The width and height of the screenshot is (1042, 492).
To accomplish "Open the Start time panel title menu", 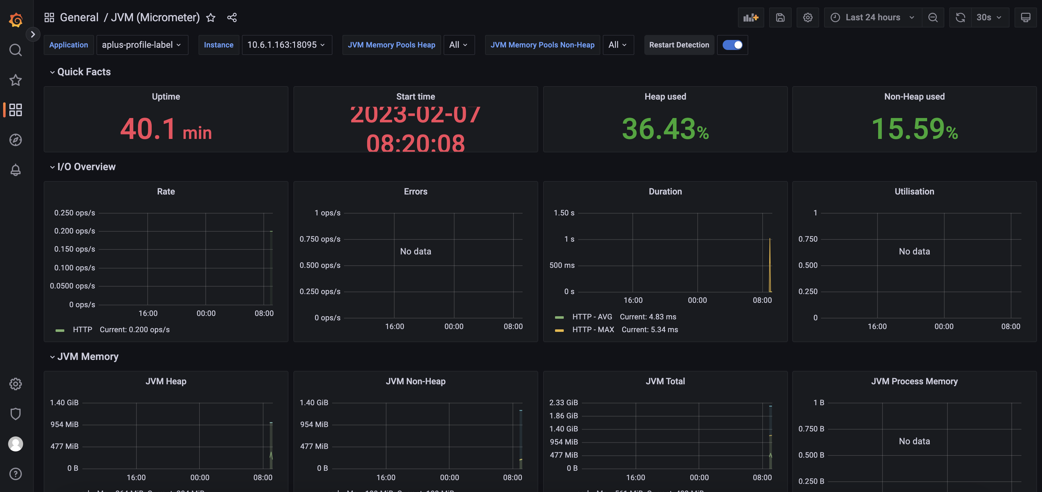I will pos(415,97).
